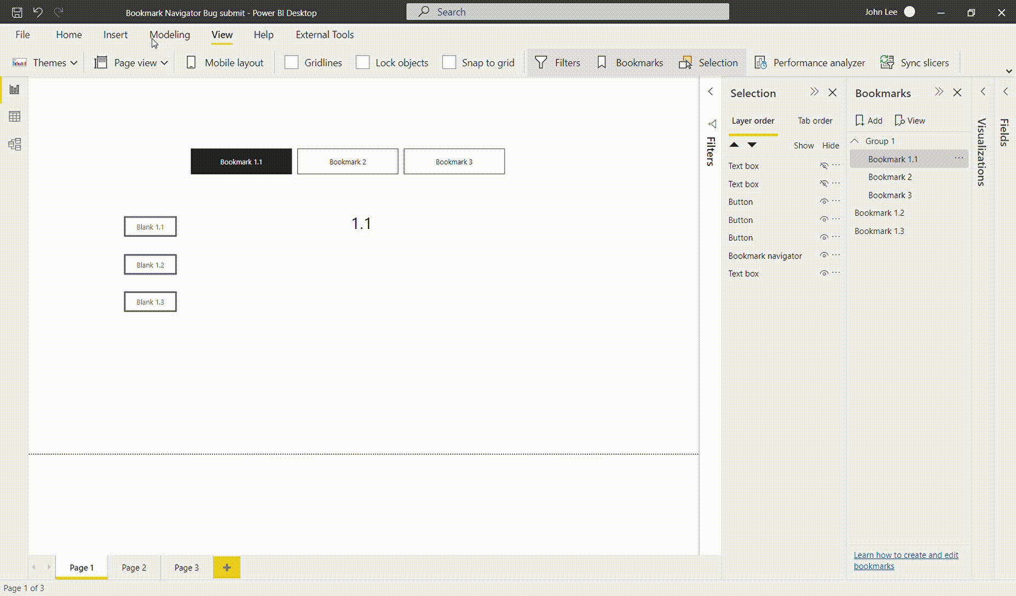The height and width of the screenshot is (596, 1016).
Task: Open the Page view dropdown
Action: (x=131, y=62)
